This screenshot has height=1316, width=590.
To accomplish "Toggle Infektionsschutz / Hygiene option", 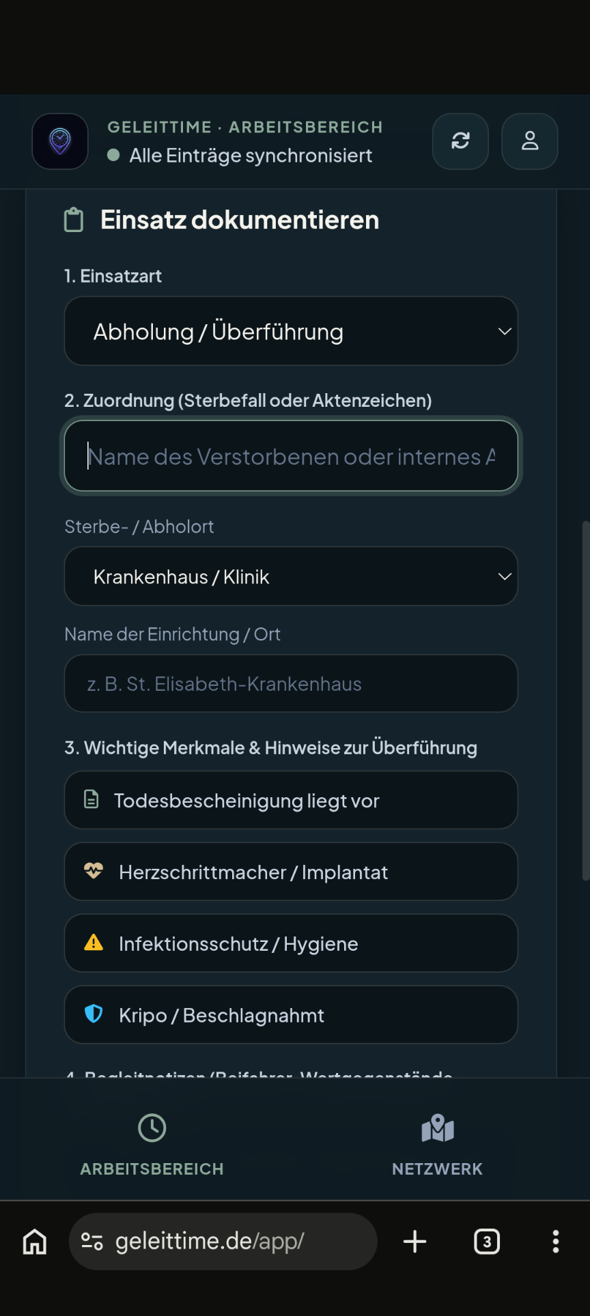I will coord(291,943).
